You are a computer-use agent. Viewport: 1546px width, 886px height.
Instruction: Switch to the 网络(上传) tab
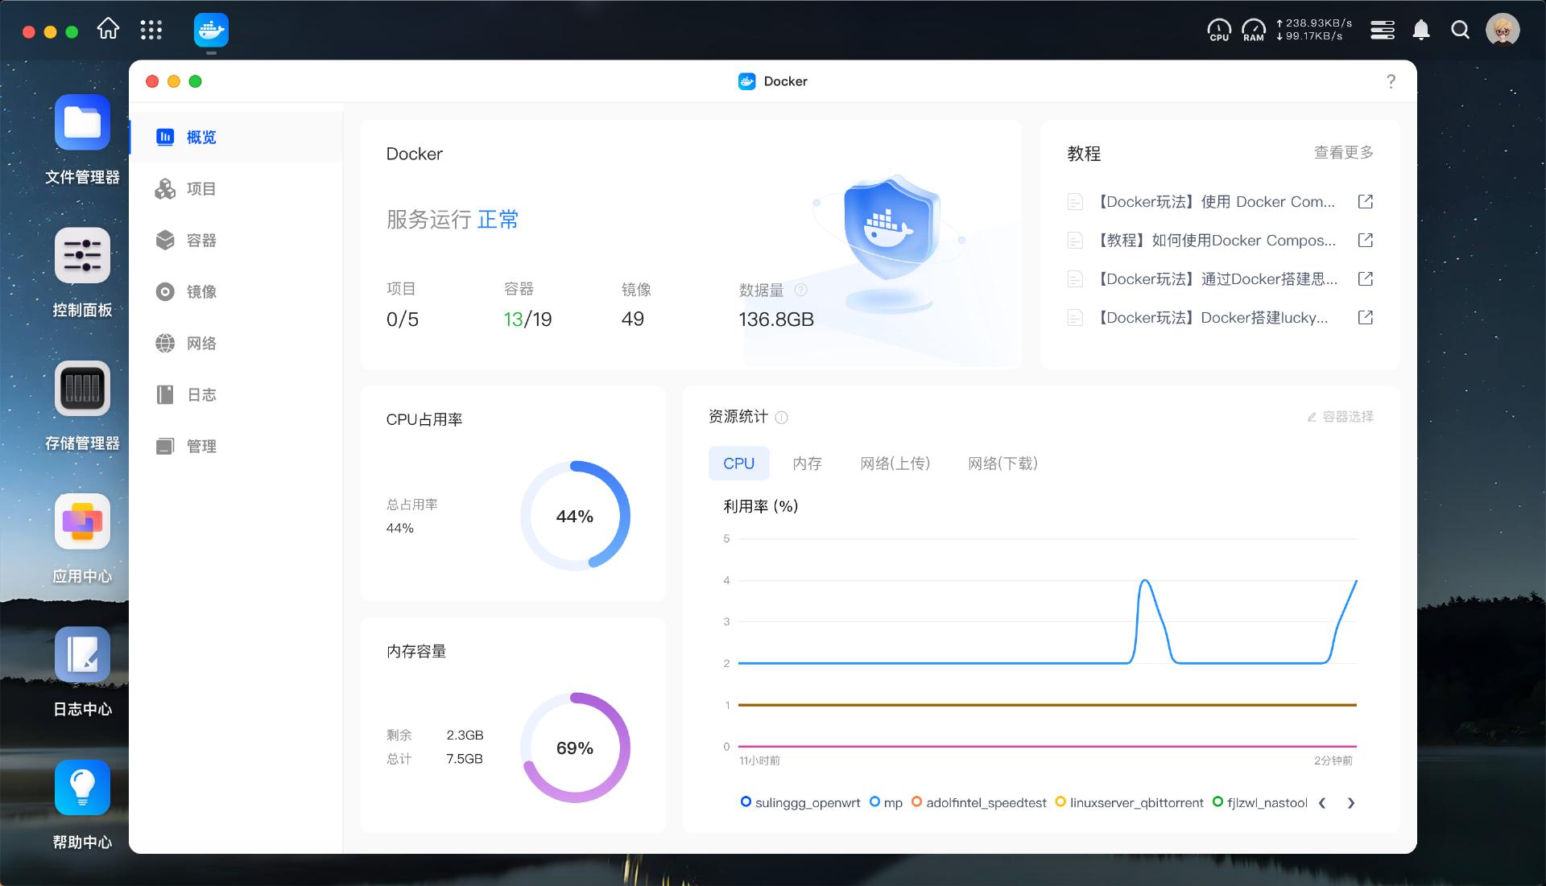[x=895, y=464]
